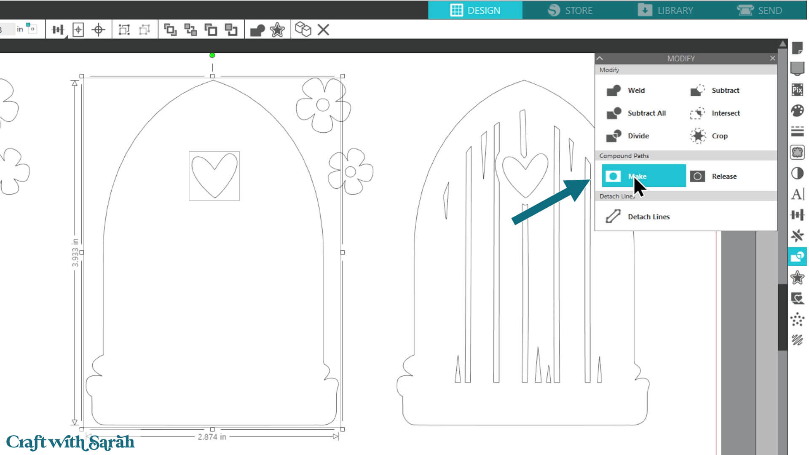Screen dimensions: 809x455
Task: Open the Library tab
Action: click(665, 10)
